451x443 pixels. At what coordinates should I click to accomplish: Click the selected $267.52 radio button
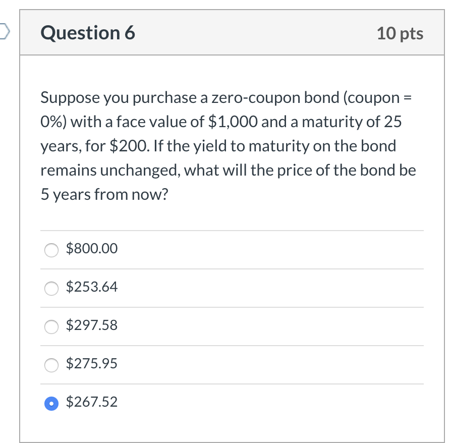tap(51, 403)
